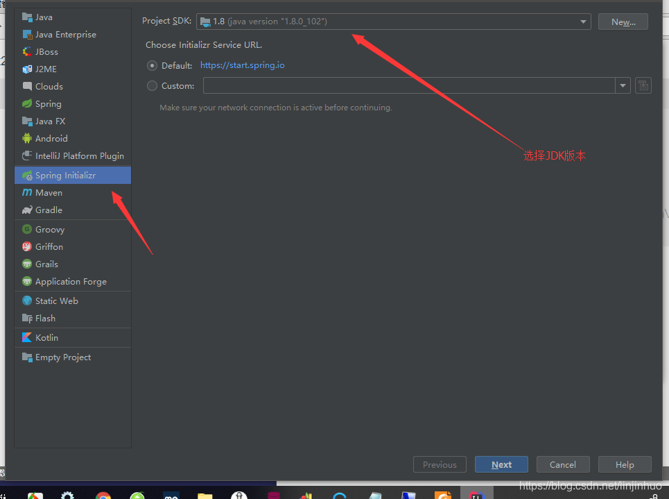Select the Default Initializr URL radio button
The width and height of the screenshot is (669, 499).
[x=152, y=66]
